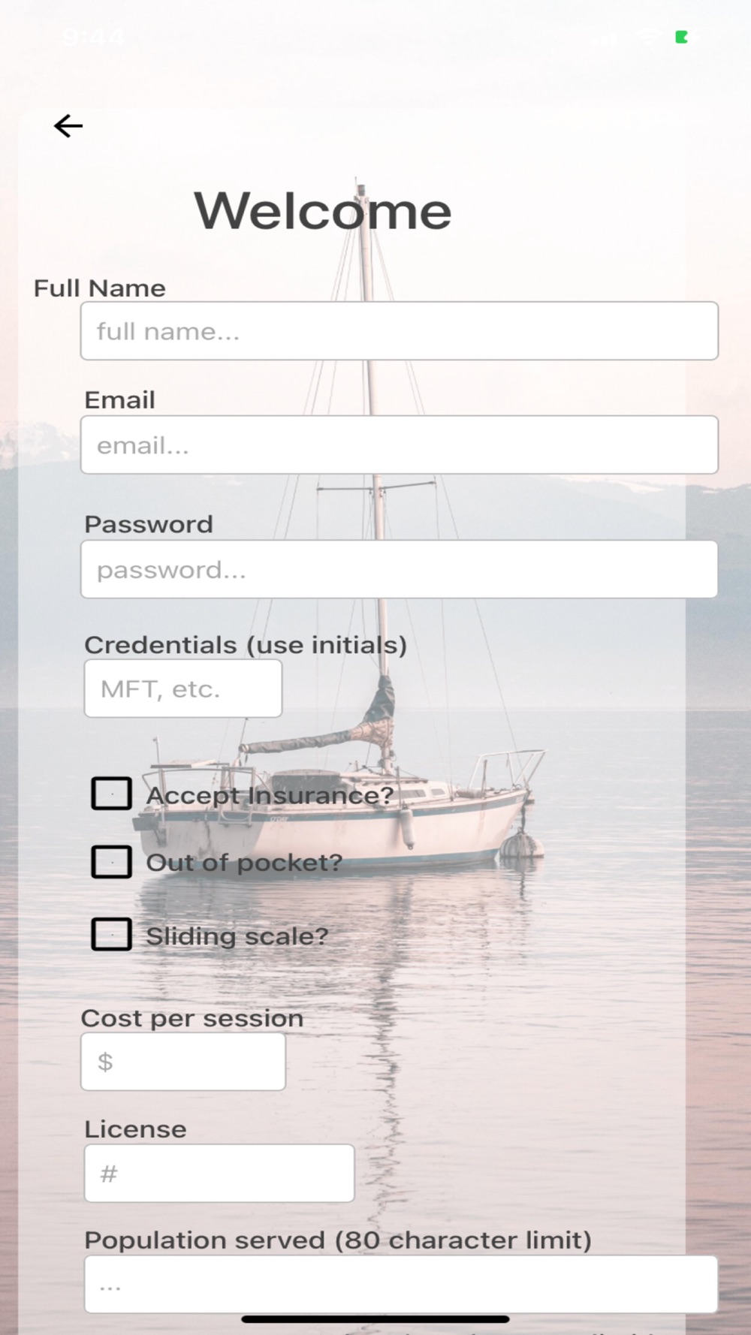Tap the Full Name label

click(100, 288)
